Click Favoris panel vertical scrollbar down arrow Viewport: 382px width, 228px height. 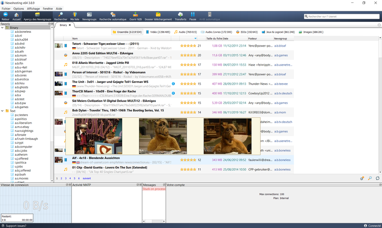point(52,181)
